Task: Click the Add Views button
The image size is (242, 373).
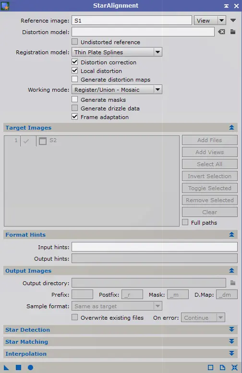Action: point(210,152)
